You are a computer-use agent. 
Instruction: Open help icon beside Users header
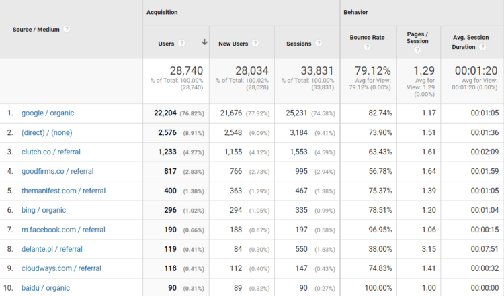coord(181,43)
